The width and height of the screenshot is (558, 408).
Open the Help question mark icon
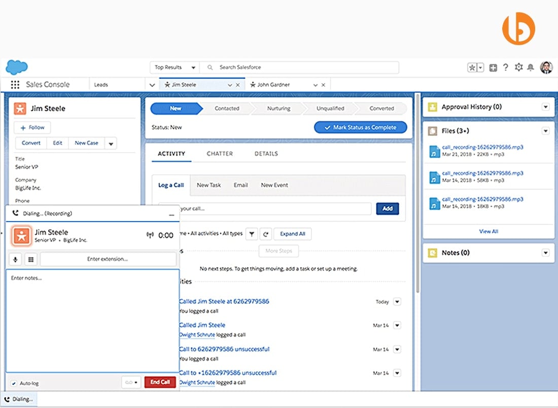point(506,67)
